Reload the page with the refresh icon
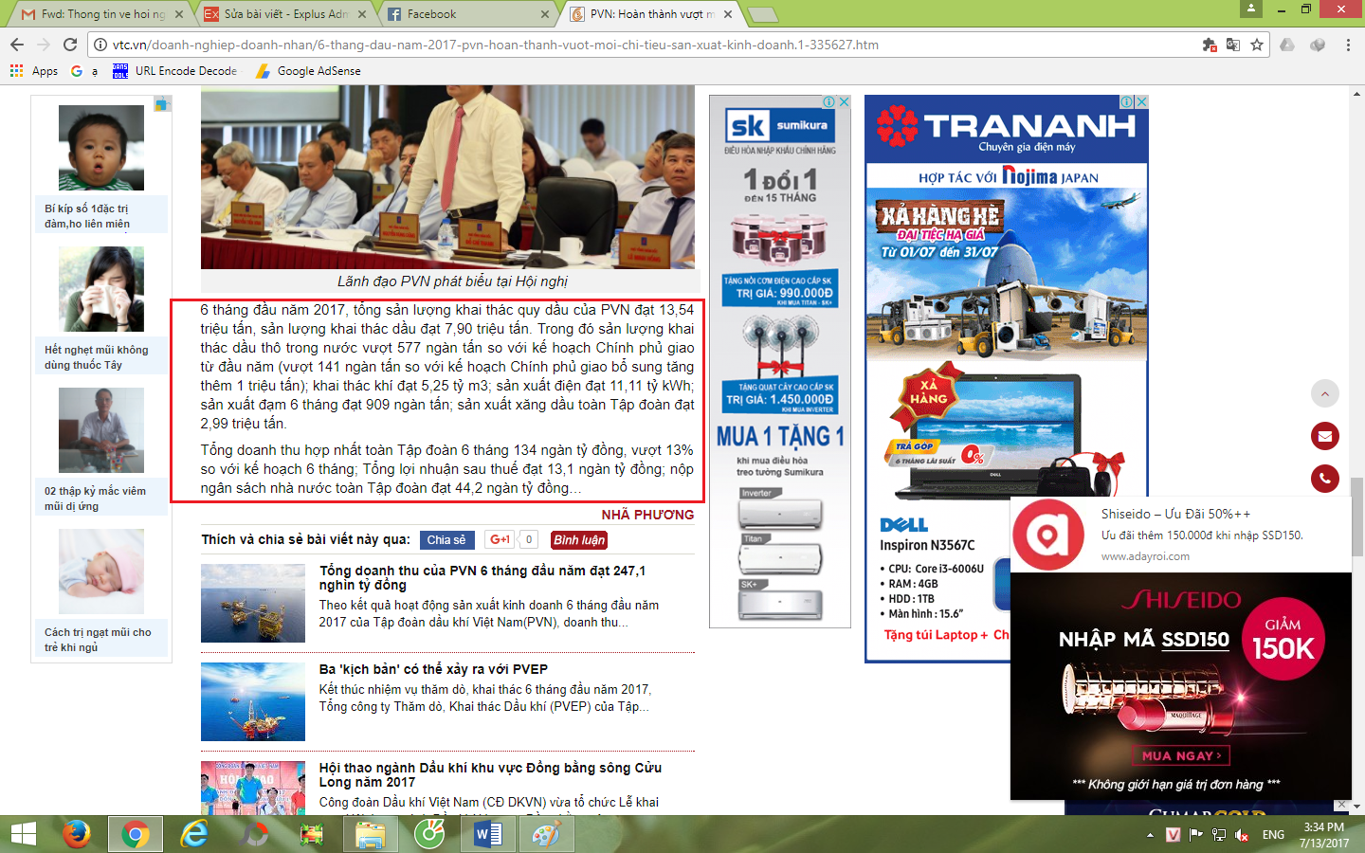 [70, 45]
